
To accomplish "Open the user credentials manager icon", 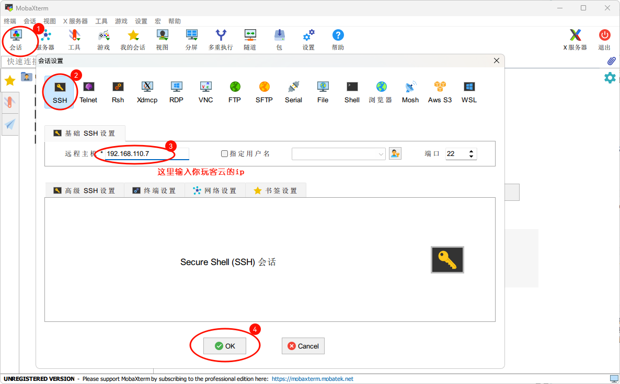I will (x=395, y=154).
